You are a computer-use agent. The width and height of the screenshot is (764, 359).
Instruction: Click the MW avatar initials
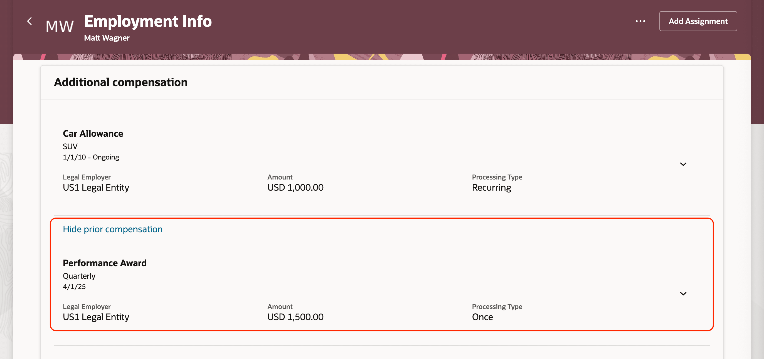tap(60, 26)
